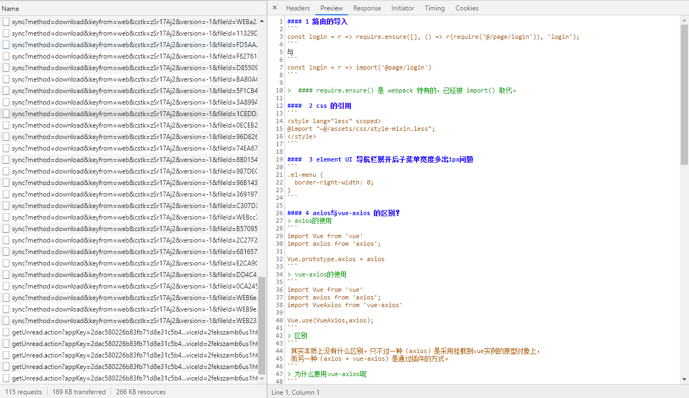
Task: Sort requests by the Name column header
Action: pyautogui.click(x=133, y=8)
